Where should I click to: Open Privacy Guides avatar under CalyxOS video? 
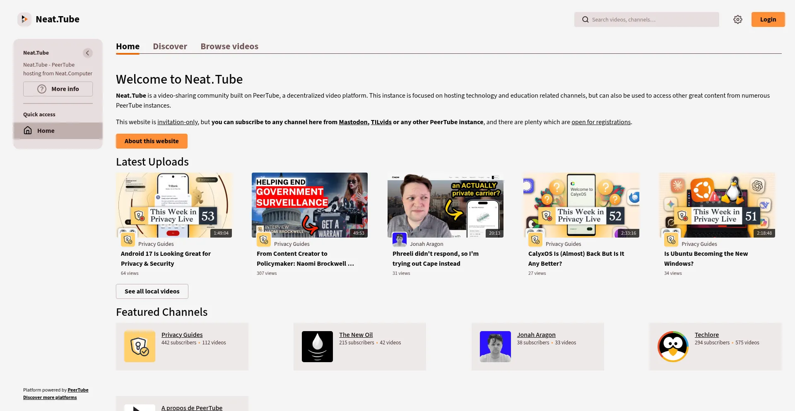pos(535,240)
